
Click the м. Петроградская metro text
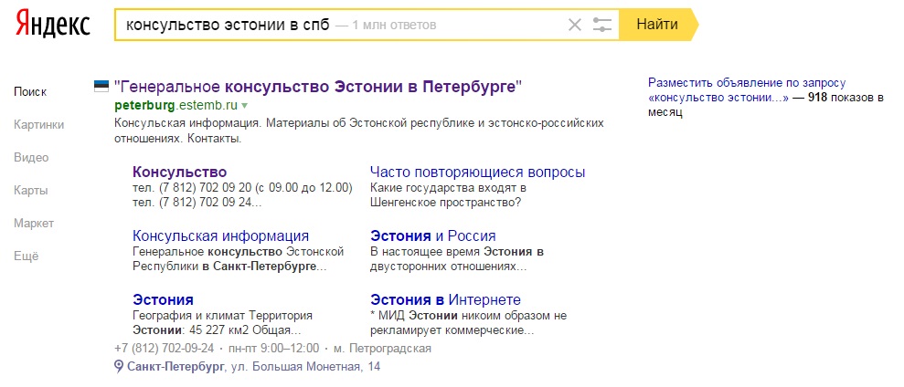click(x=382, y=349)
